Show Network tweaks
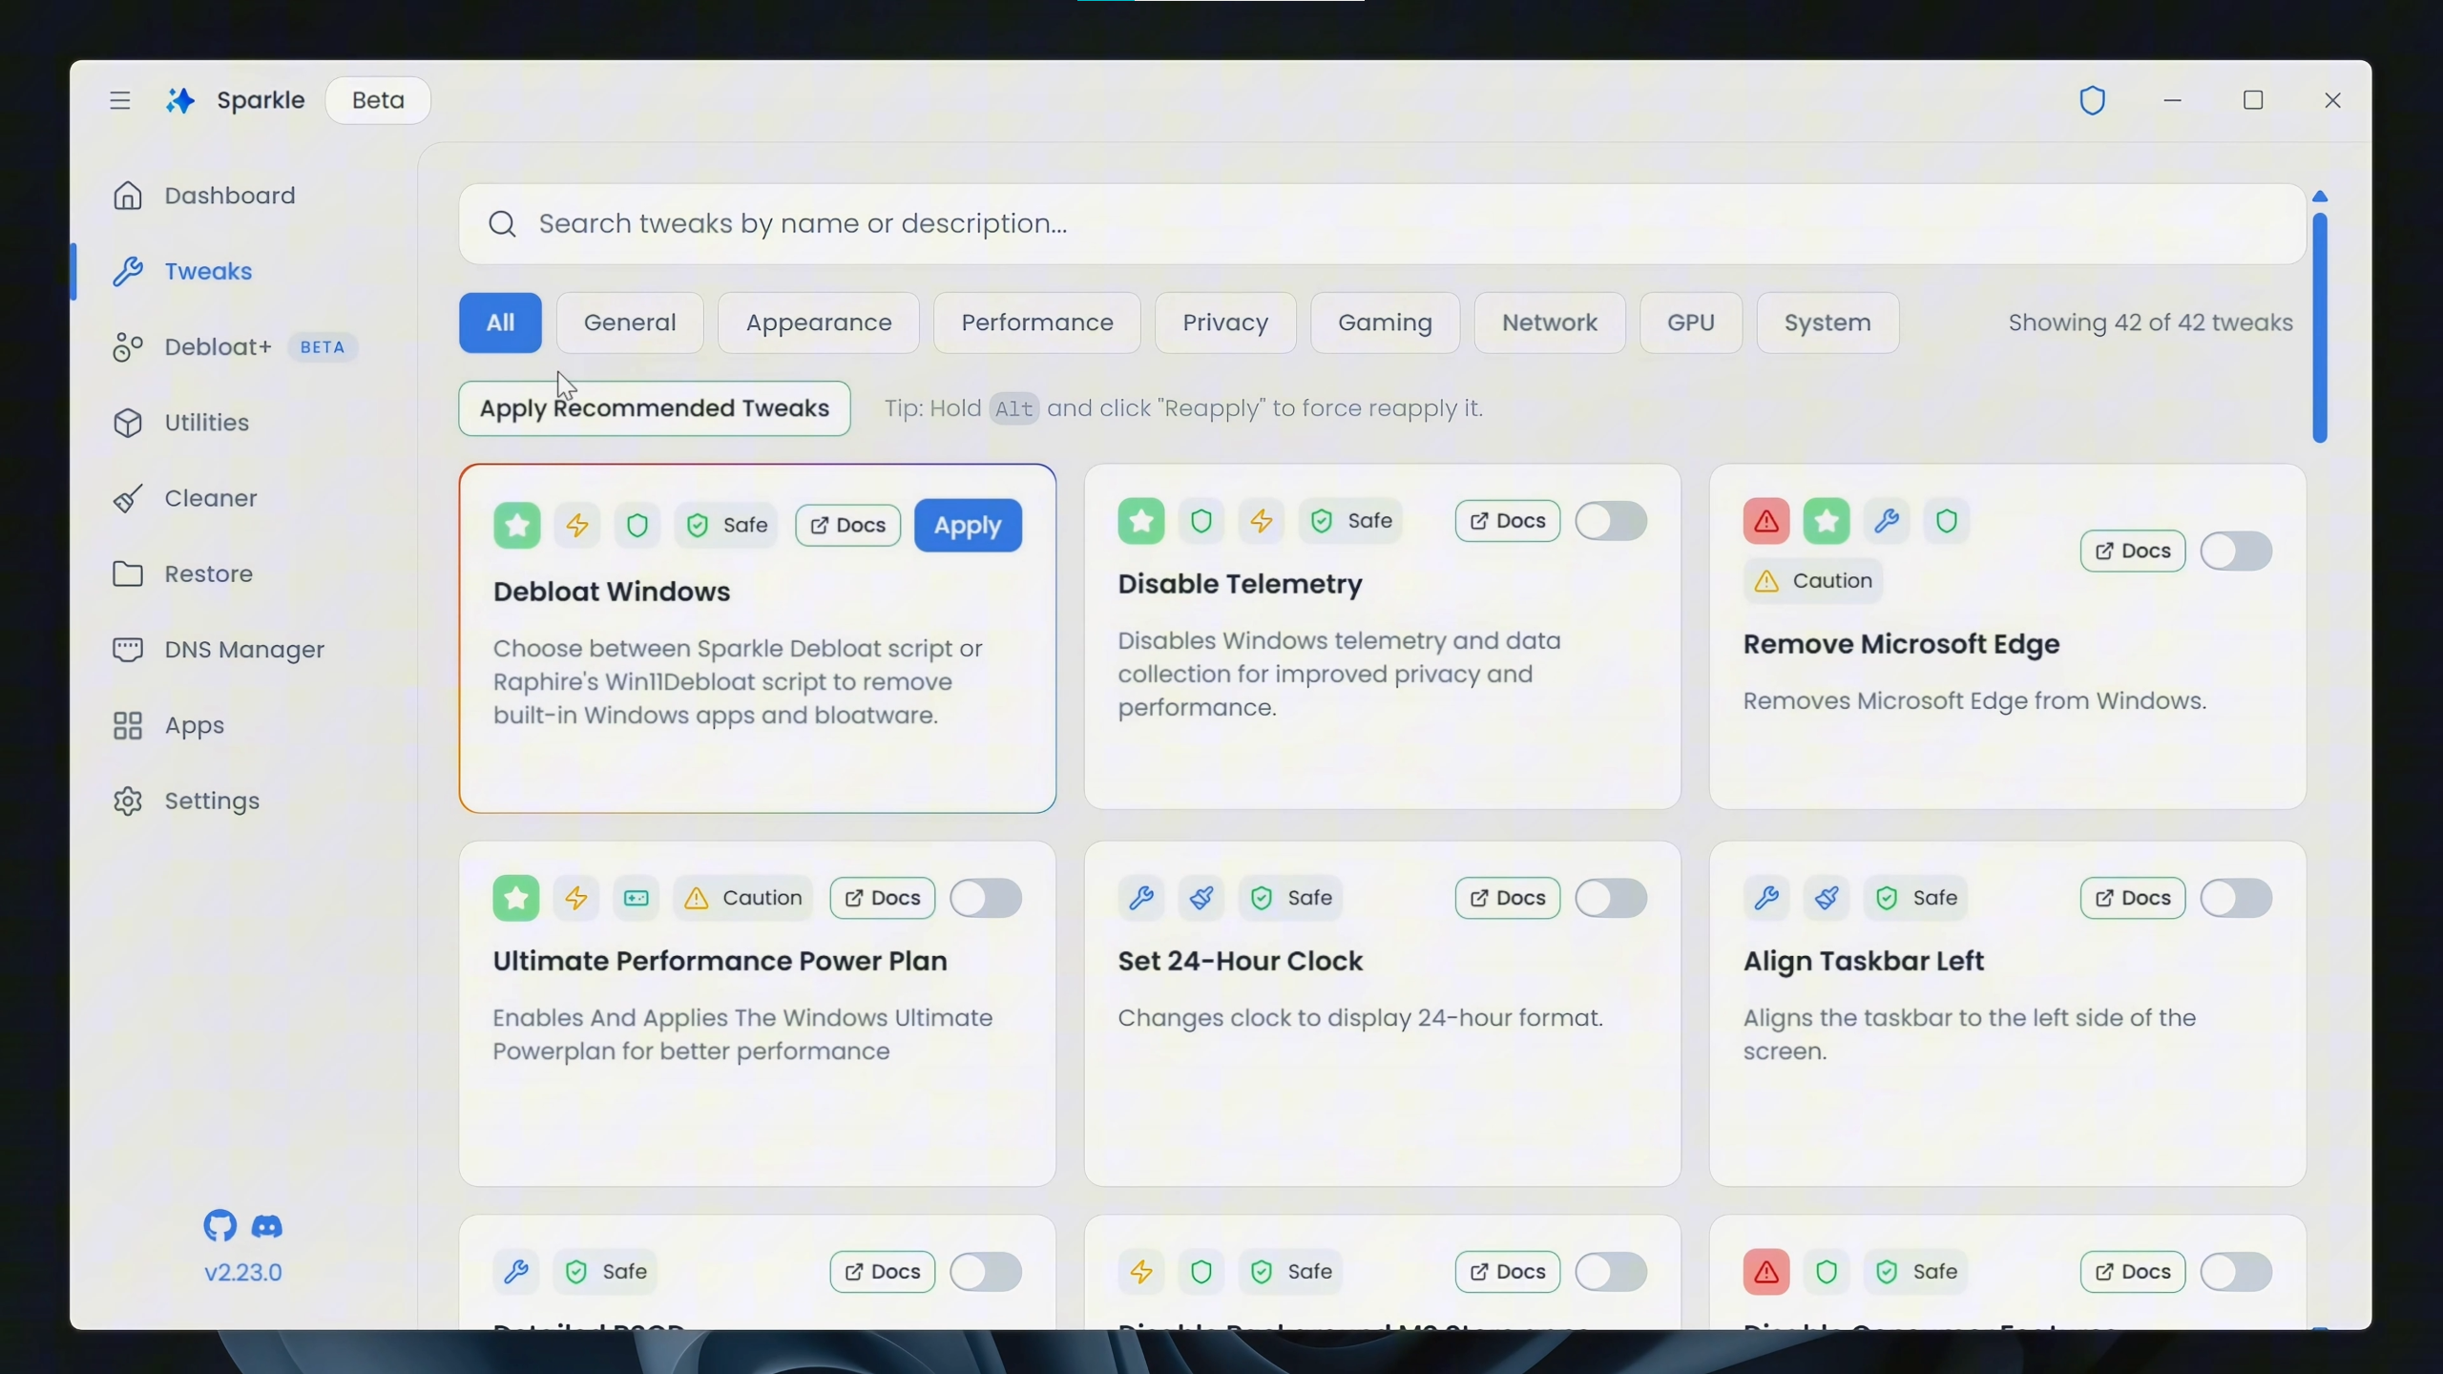The width and height of the screenshot is (2443, 1374). (x=1550, y=323)
